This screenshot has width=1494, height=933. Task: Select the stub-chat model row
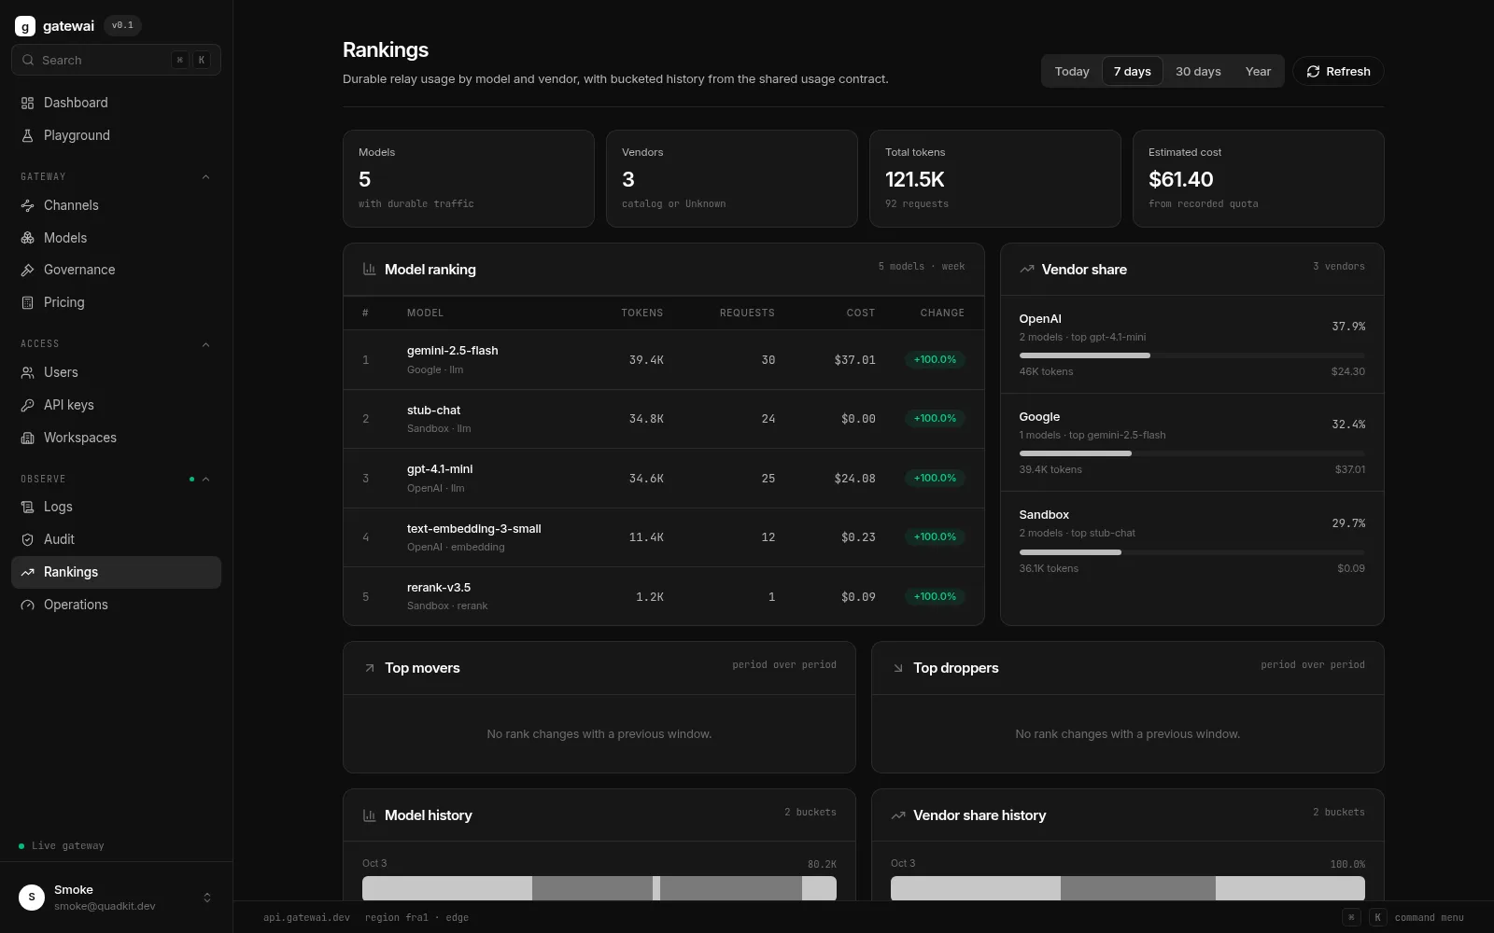[663, 419]
